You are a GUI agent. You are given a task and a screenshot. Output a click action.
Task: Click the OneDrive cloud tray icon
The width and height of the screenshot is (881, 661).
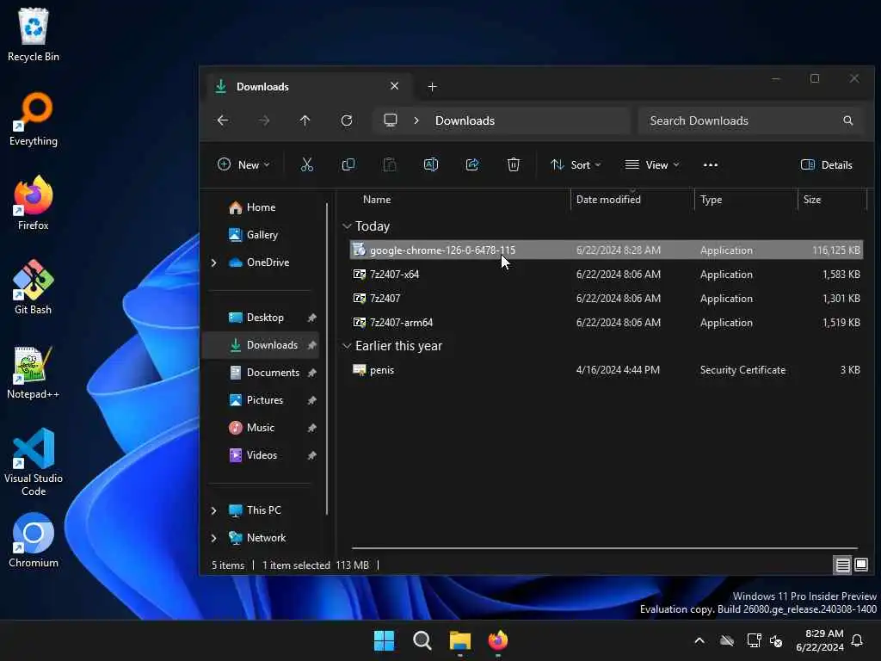(727, 640)
